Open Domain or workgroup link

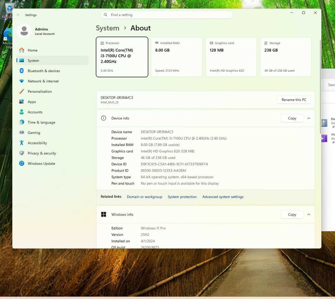[x=144, y=196]
